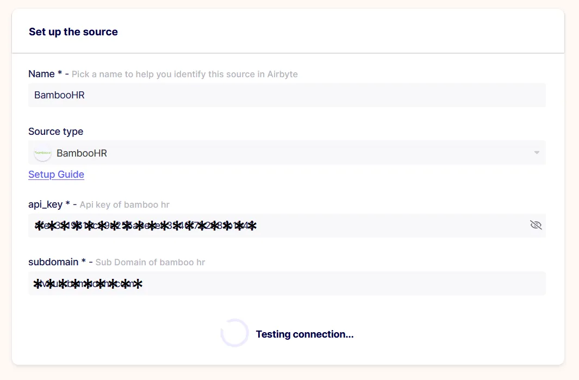The image size is (579, 380).
Task: Open the BambooHR source type selector
Action: (287, 153)
